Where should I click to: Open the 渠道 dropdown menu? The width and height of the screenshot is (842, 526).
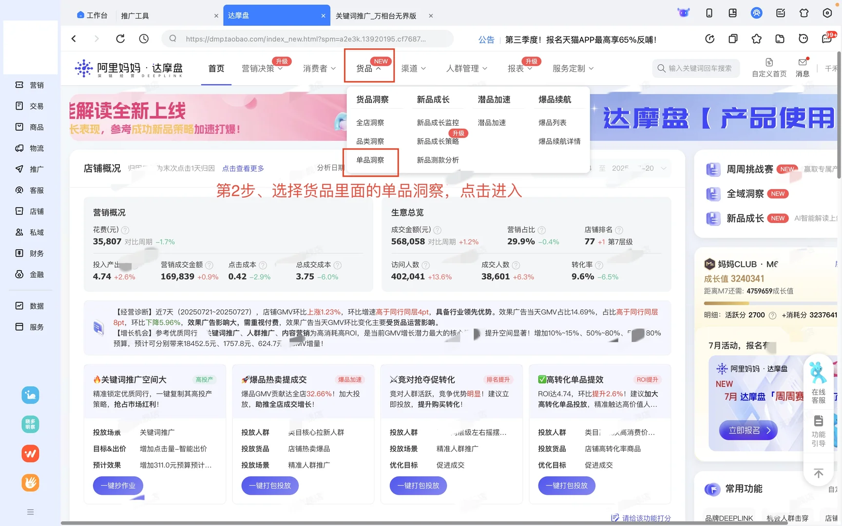coord(413,68)
